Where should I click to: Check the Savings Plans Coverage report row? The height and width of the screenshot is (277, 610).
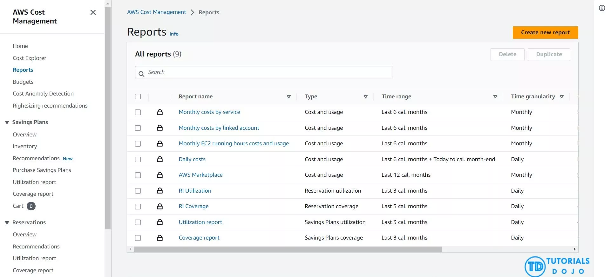coord(138,238)
